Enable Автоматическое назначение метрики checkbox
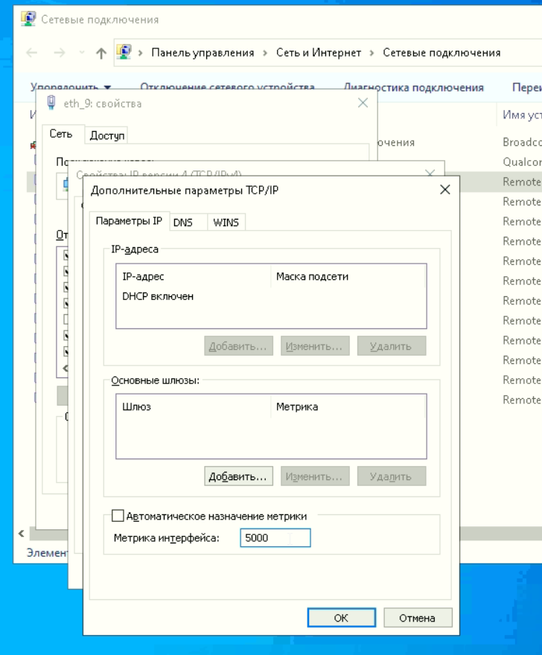 click(118, 515)
